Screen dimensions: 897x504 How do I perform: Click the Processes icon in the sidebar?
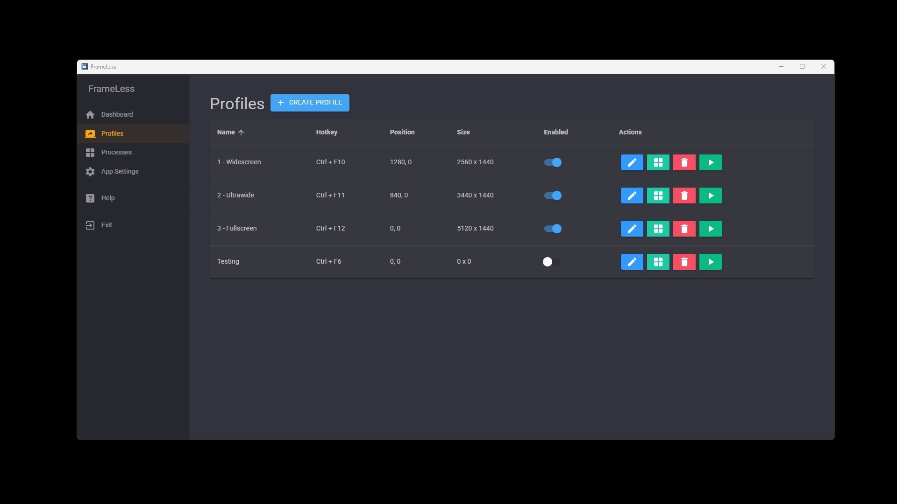90,152
